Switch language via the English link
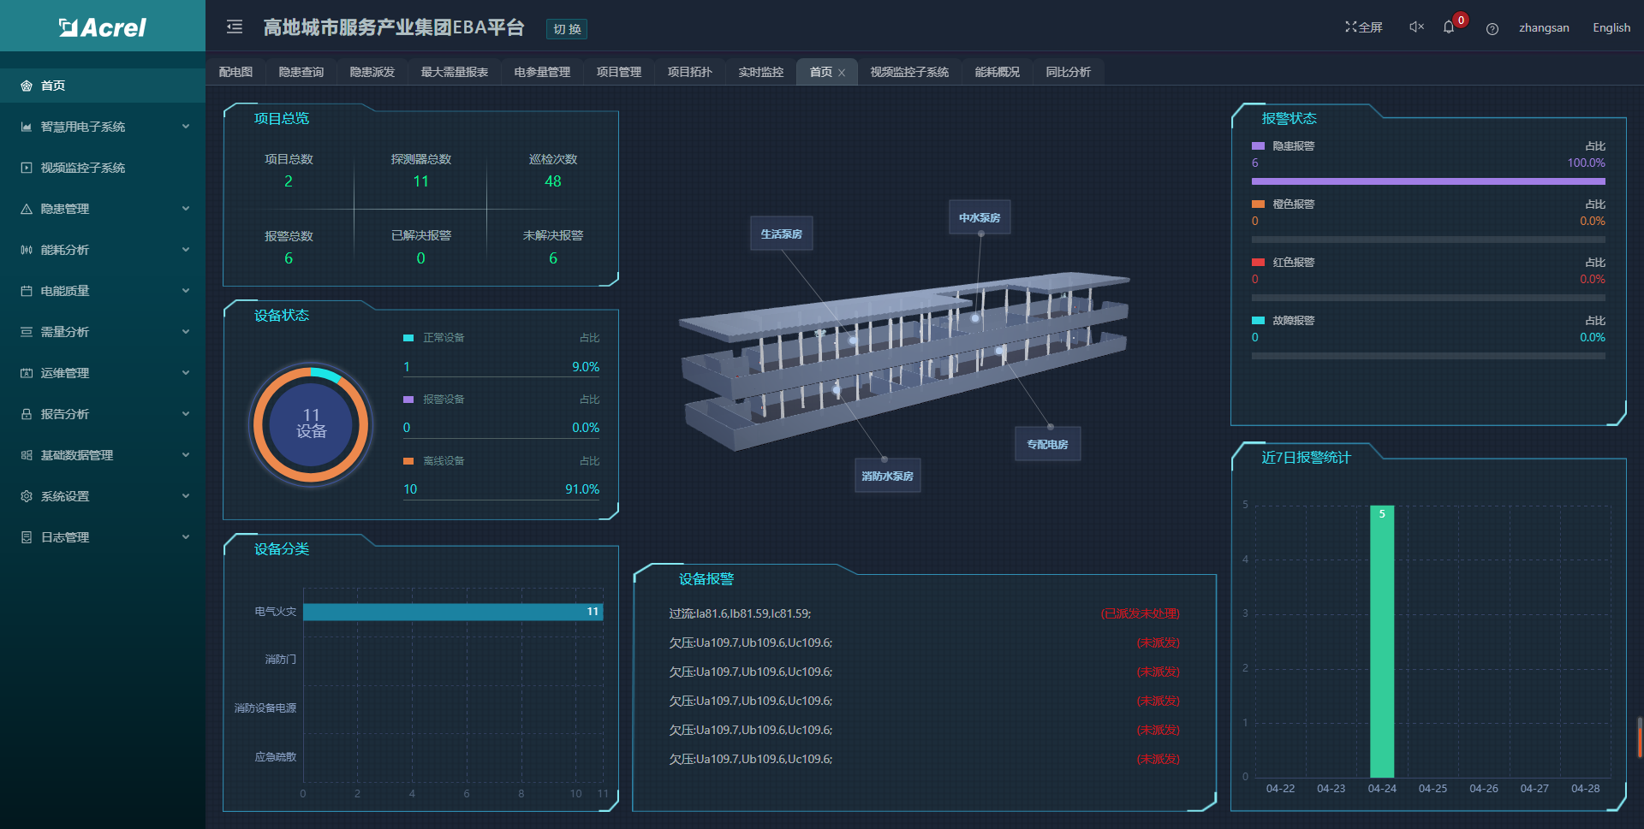The image size is (1644, 829). point(1611,27)
